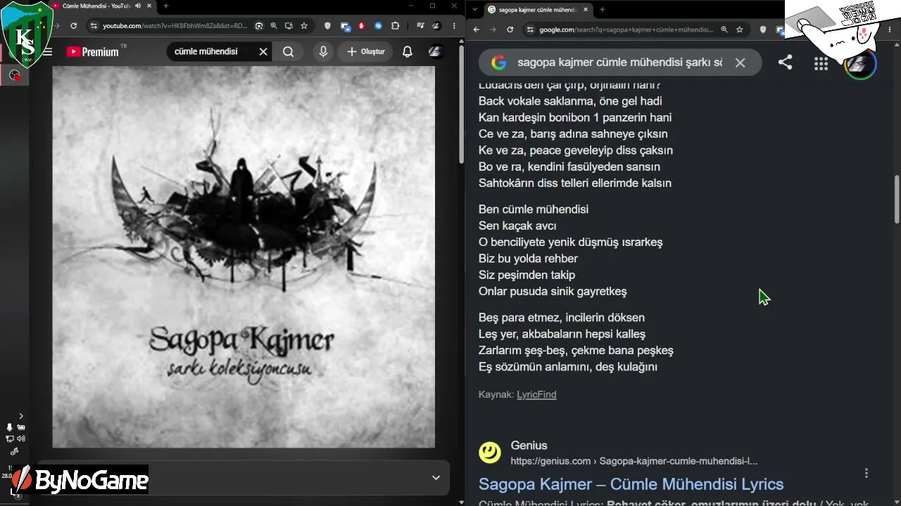
Task: Toggle the overlay microphone icon
Action: pyautogui.click(x=10, y=427)
